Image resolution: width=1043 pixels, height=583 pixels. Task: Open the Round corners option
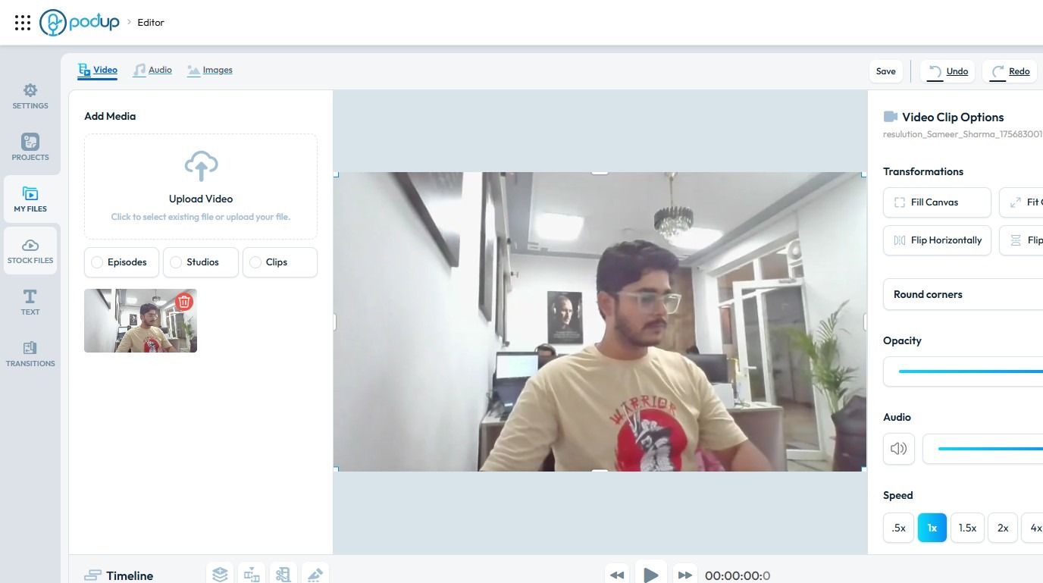click(x=963, y=294)
